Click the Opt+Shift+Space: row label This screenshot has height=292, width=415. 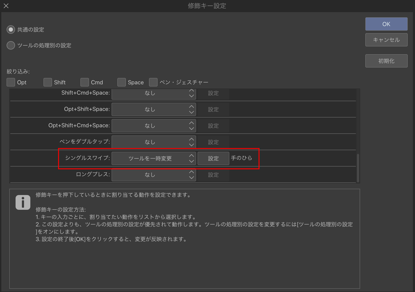[87, 109]
